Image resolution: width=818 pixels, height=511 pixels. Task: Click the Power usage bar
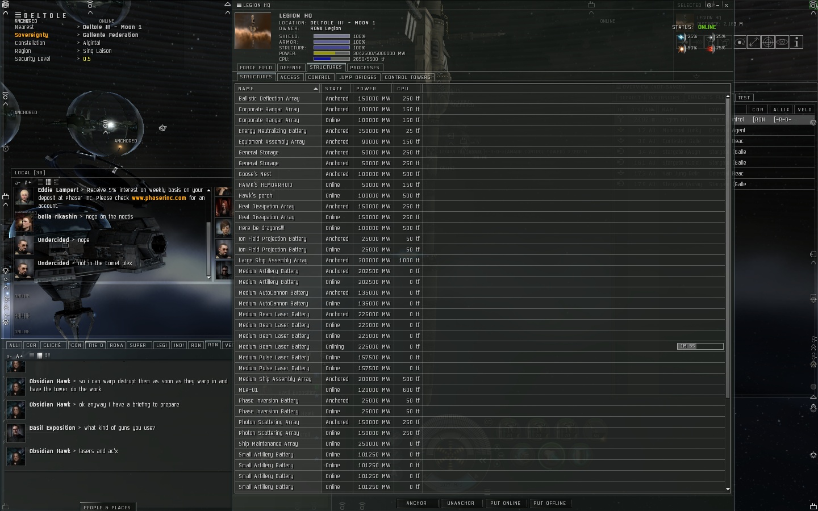click(332, 53)
